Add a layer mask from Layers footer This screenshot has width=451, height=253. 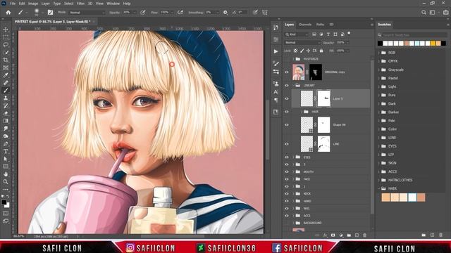pos(333,235)
